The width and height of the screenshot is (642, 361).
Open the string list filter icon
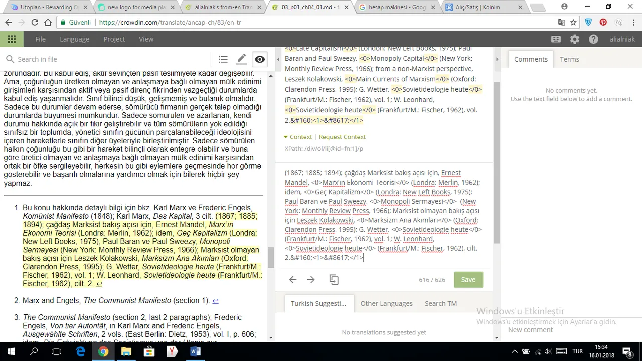223,59
